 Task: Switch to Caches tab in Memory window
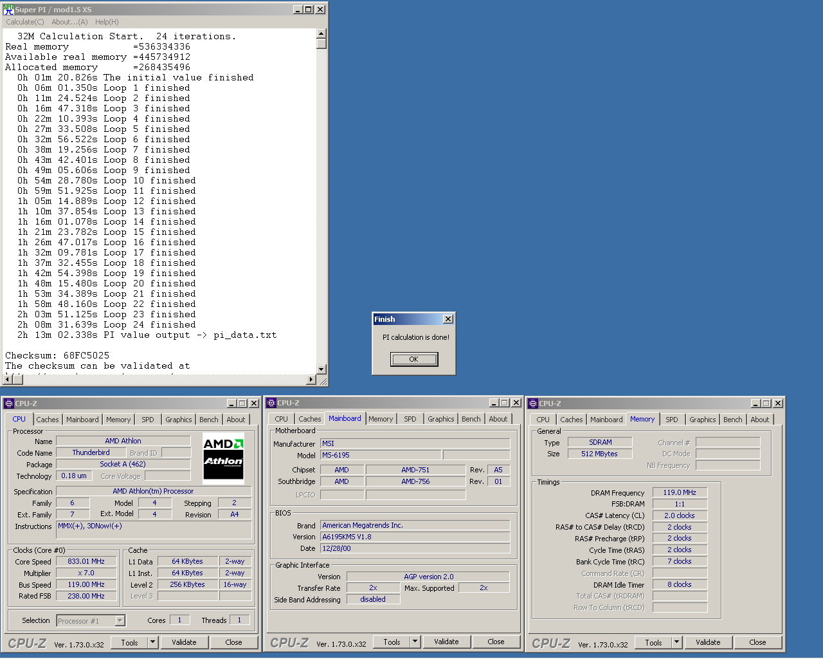[572, 420]
